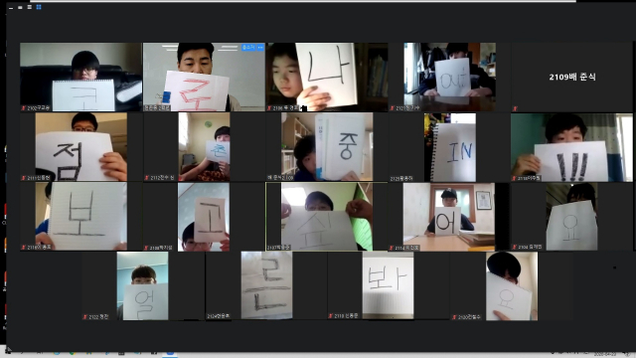
Task: Open the blue three-dot menu on the video tile
Action: coord(260,48)
